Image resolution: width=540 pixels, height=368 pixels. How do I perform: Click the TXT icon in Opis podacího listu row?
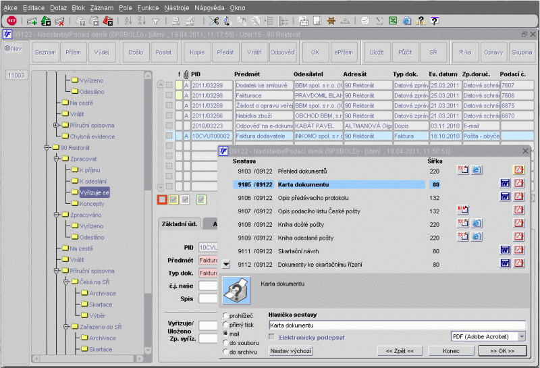click(x=463, y=210)
